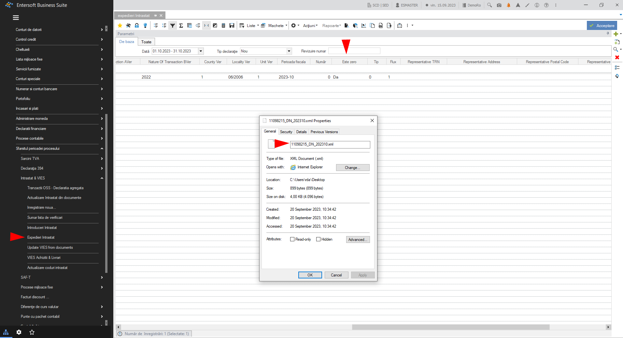Click the yellow star favorites icon
Image resolution: width=623 pixels, height=338 pixels.
[120, 25]
